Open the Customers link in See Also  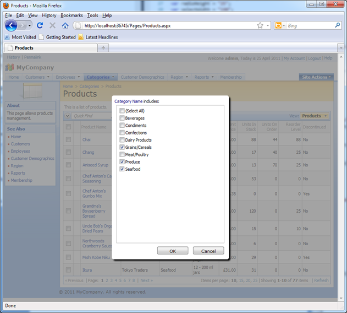point(20,144)
